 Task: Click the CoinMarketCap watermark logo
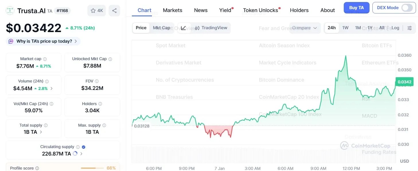click(x=345, y=146)
